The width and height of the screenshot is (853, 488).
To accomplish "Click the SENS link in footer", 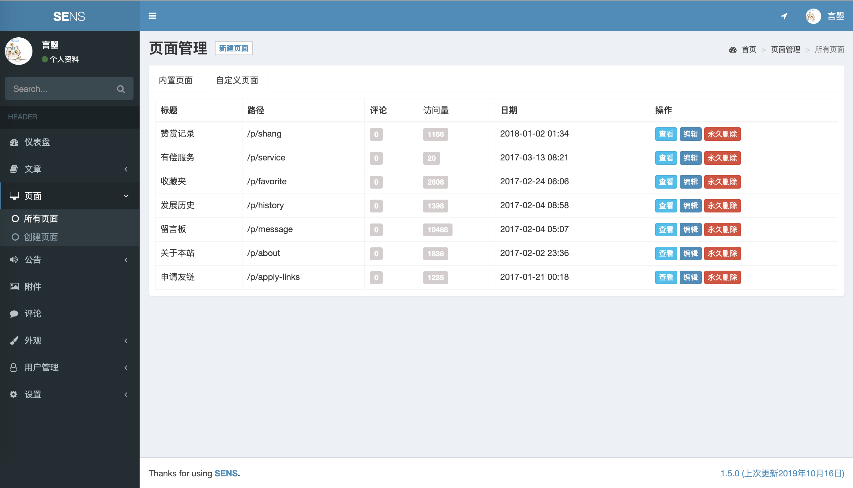I will click(226, 473).
